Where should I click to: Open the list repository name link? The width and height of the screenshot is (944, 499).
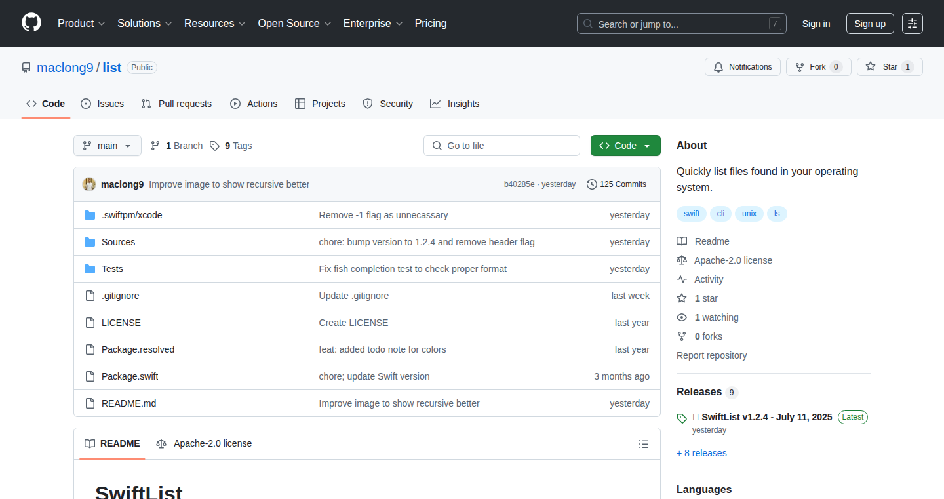click(112, 68)
